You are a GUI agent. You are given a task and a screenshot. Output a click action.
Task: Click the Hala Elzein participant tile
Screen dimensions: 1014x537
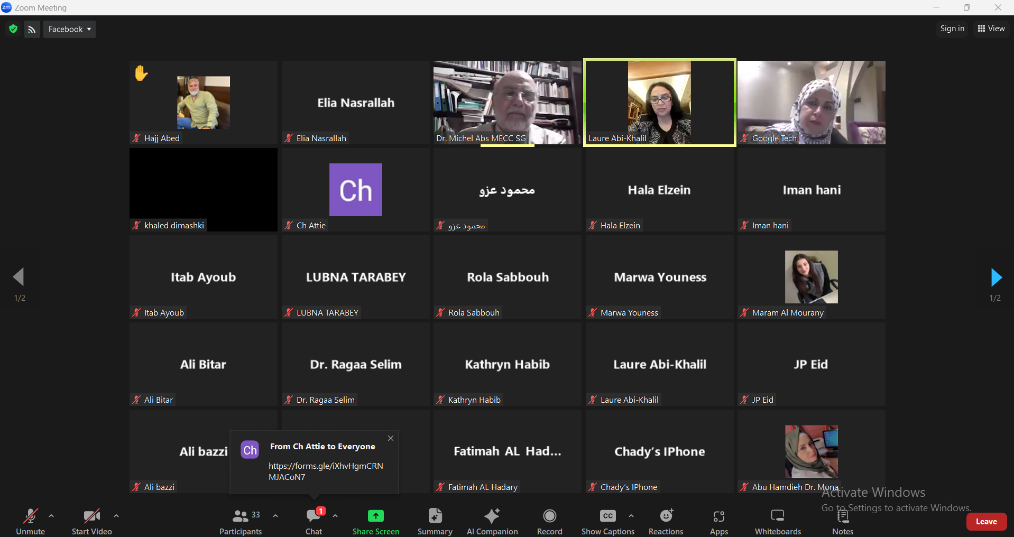point(660,190)
